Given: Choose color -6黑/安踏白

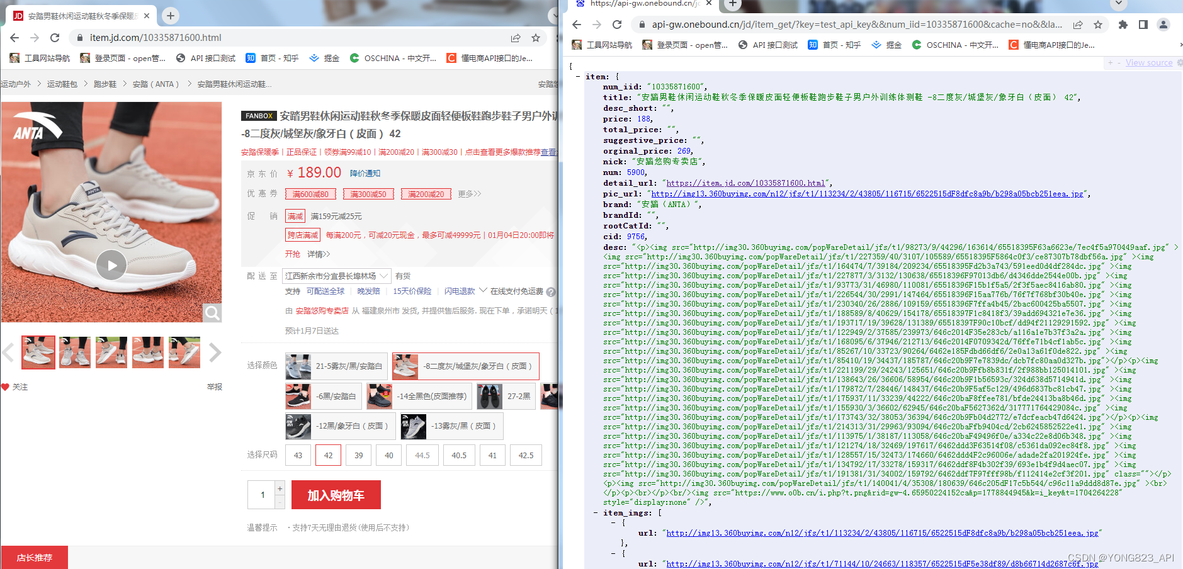Looking at the screenshot, I should [x=324, y=397].
